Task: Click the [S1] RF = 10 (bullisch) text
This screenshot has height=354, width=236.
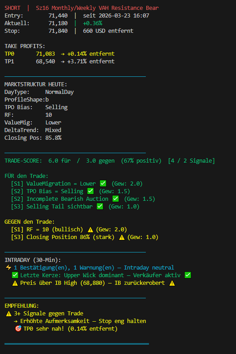Action: (x=47, y=230)
